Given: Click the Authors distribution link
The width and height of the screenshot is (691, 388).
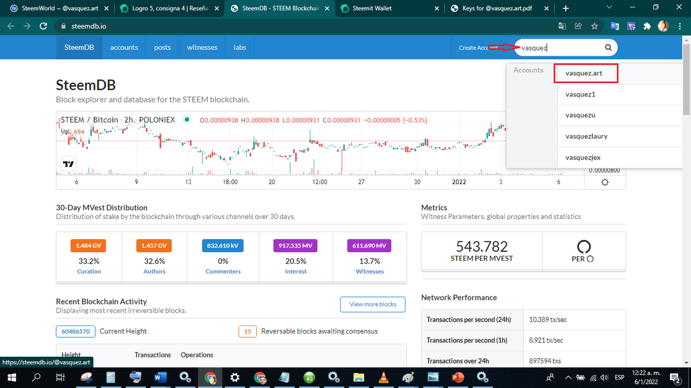Looking at the screenshot, I should [x=154, y=272].
